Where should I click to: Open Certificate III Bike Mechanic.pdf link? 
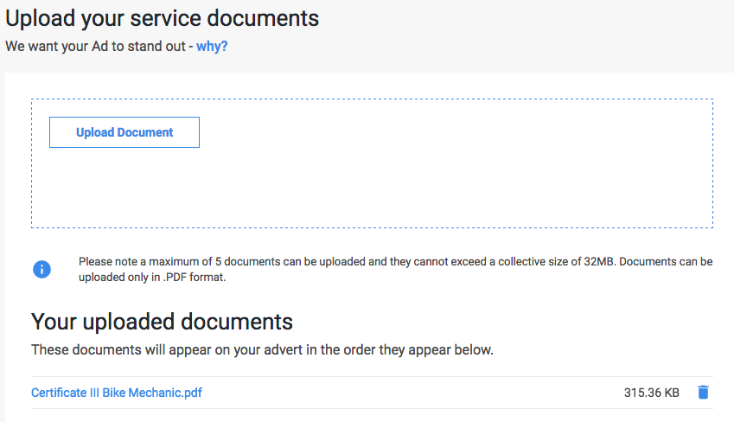point(117,393)
